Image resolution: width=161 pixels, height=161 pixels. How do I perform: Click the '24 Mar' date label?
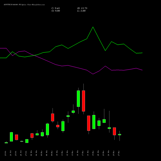point(109,153)
